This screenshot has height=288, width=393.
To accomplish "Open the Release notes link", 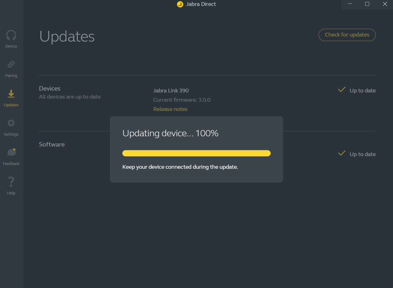I will (x=170, y=109).
